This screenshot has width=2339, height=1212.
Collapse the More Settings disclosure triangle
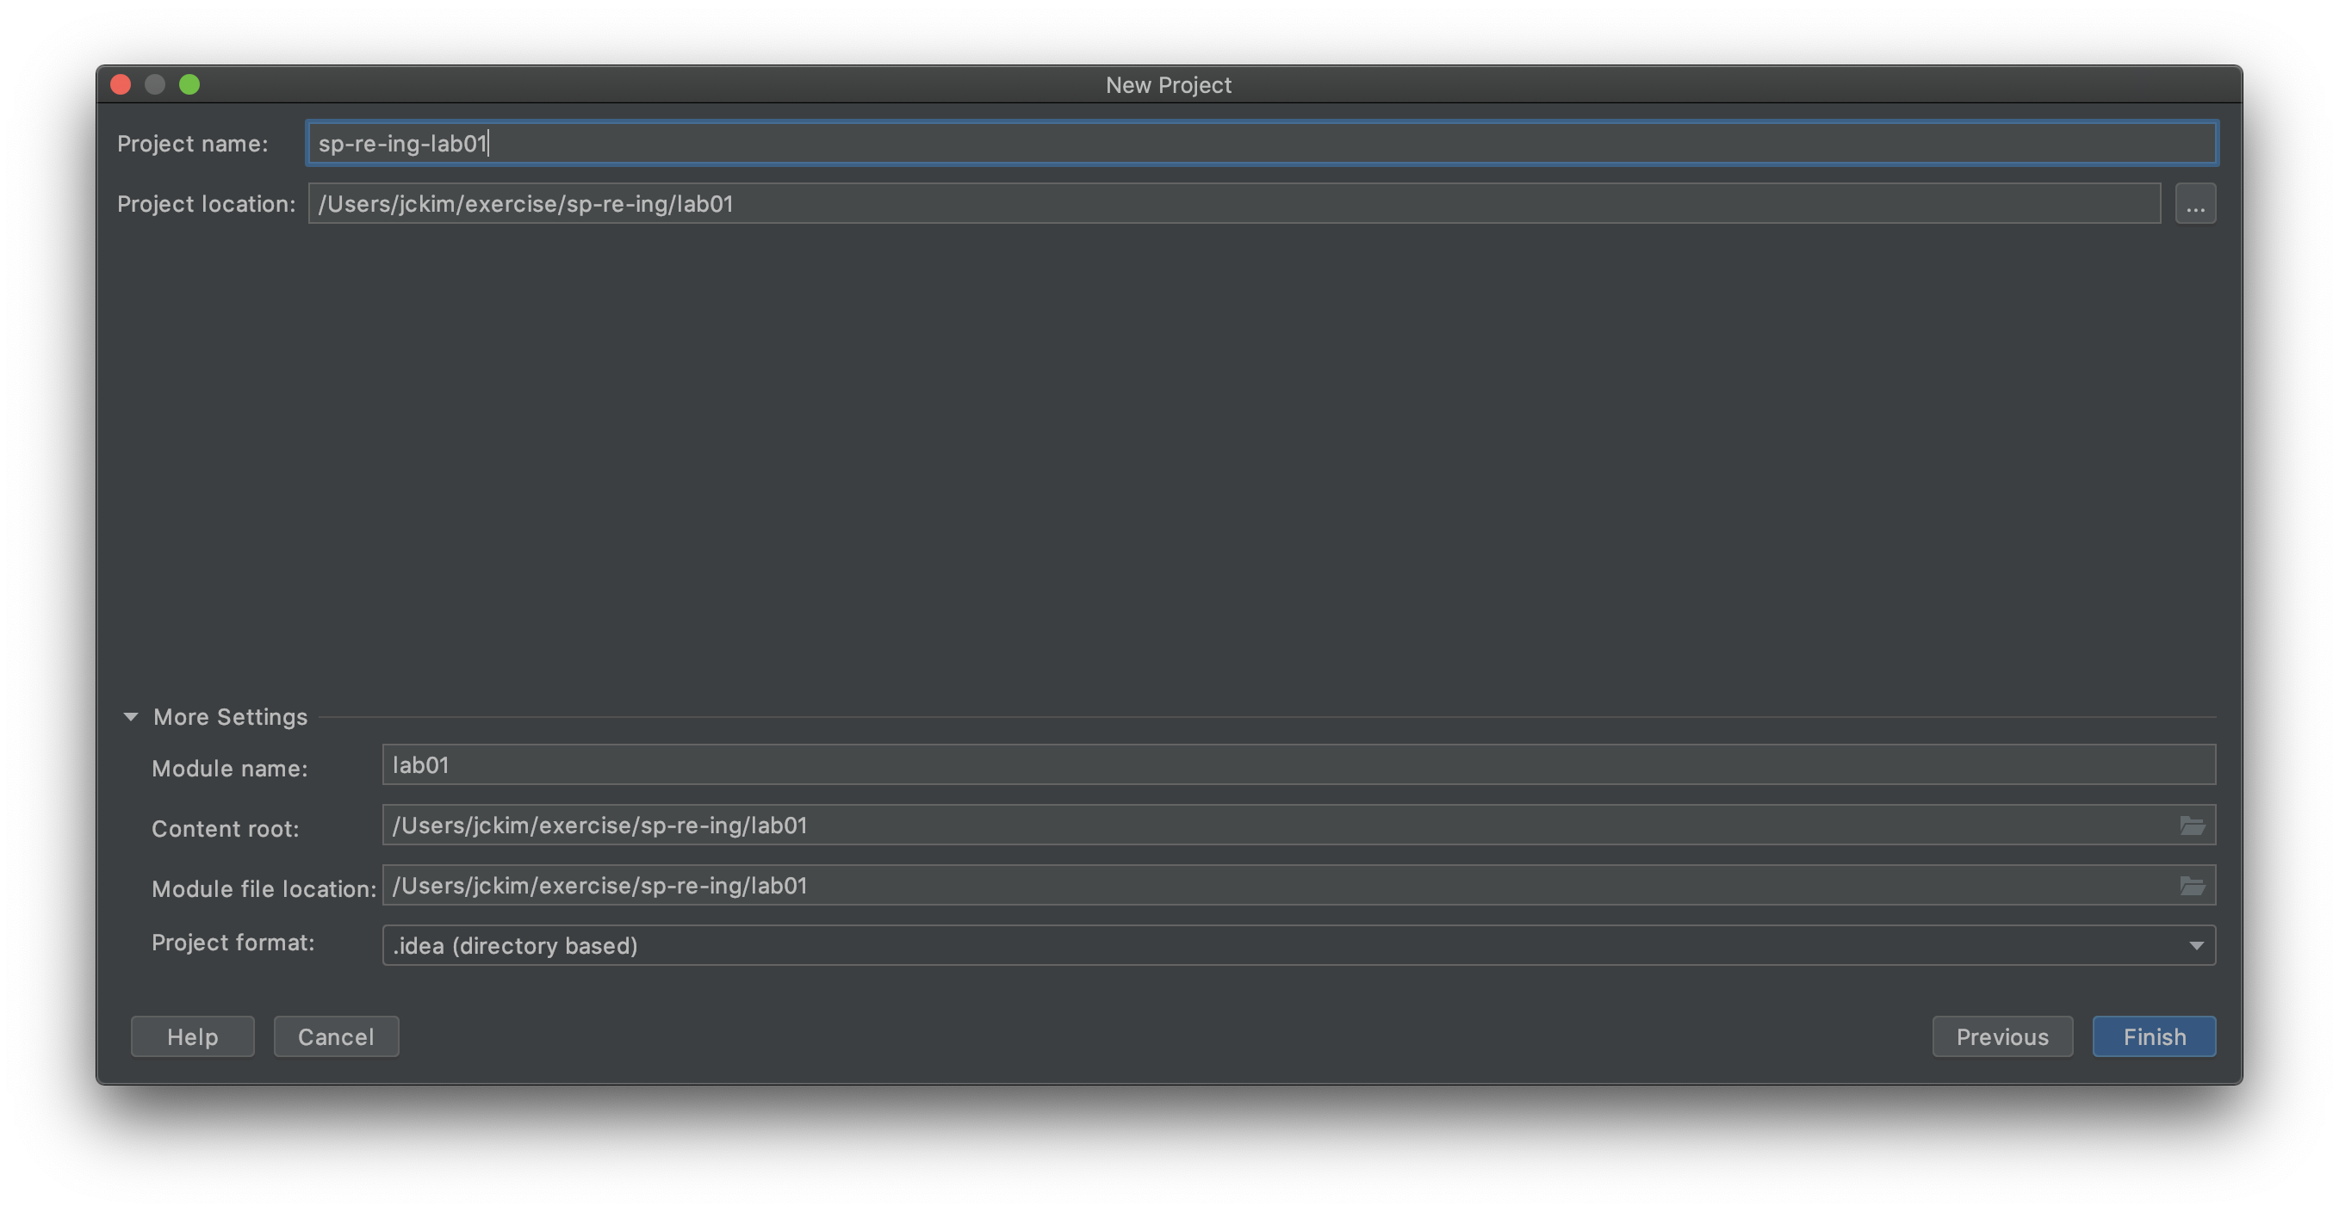pyautogui.click(x=131, y=717)
